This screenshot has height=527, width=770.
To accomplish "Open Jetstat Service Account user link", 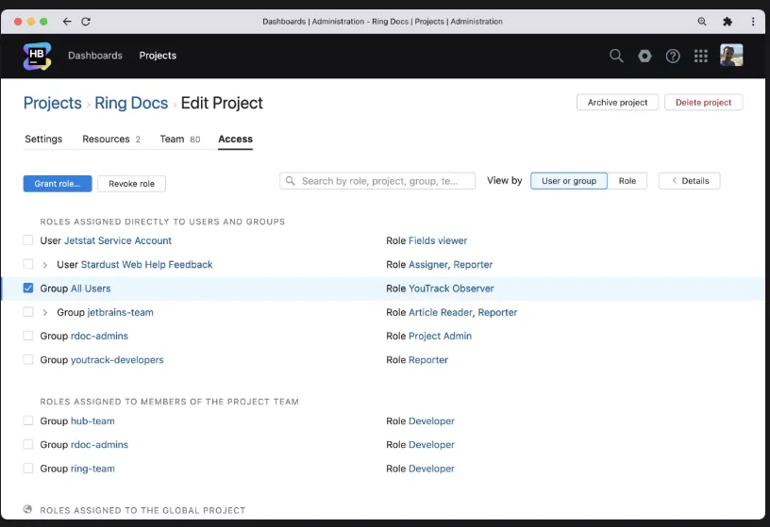I will click(118, 240).
